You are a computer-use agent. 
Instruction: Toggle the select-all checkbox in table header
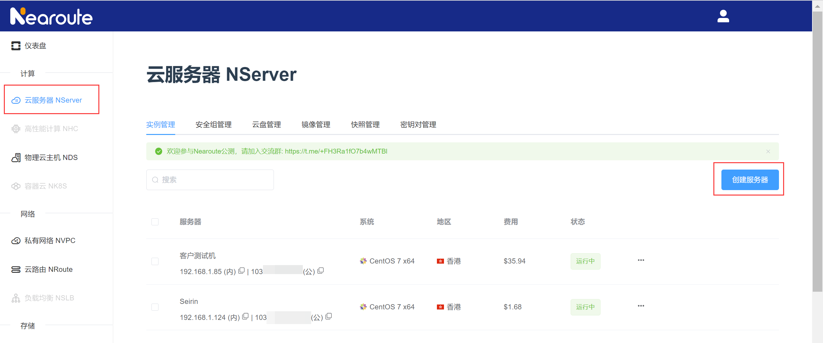[x=155, y=222]
